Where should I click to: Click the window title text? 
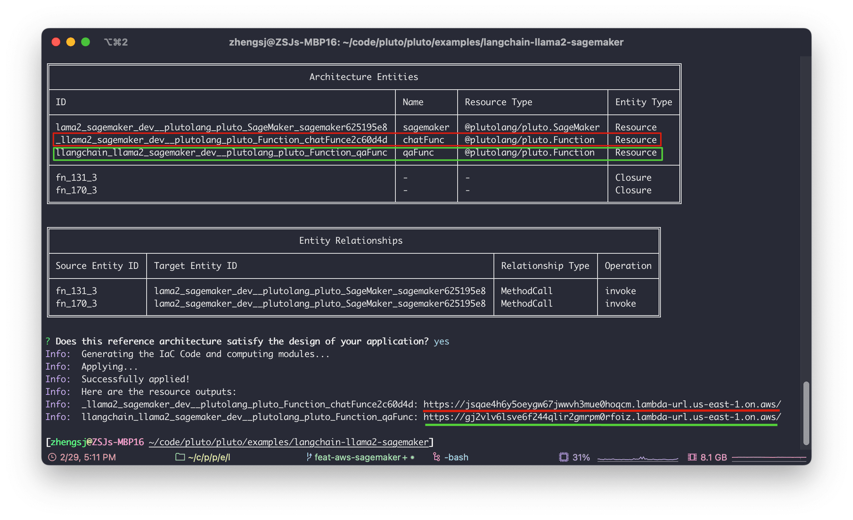[x=426, y=42]
